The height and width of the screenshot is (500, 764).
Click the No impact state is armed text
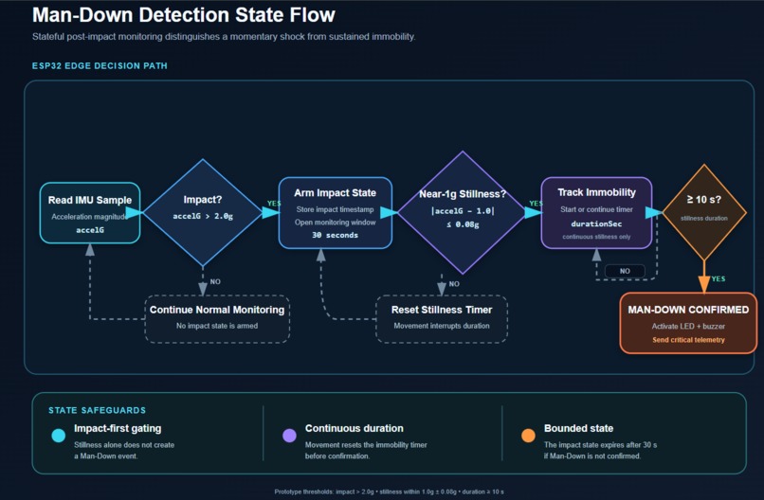pos(217,326)
